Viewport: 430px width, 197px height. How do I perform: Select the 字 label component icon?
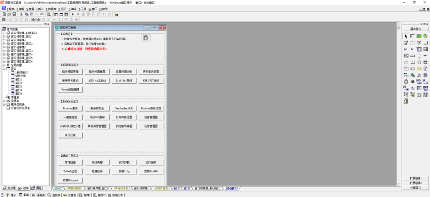point(419,43)
